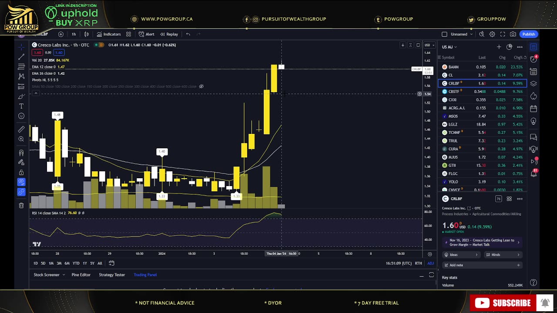The width and height of the screenshot is (557, 313).
Task: Open chart settings gear
Action: pos(492,34)
